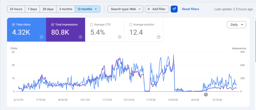Uncheck the Total impressions checkbox

52,25
